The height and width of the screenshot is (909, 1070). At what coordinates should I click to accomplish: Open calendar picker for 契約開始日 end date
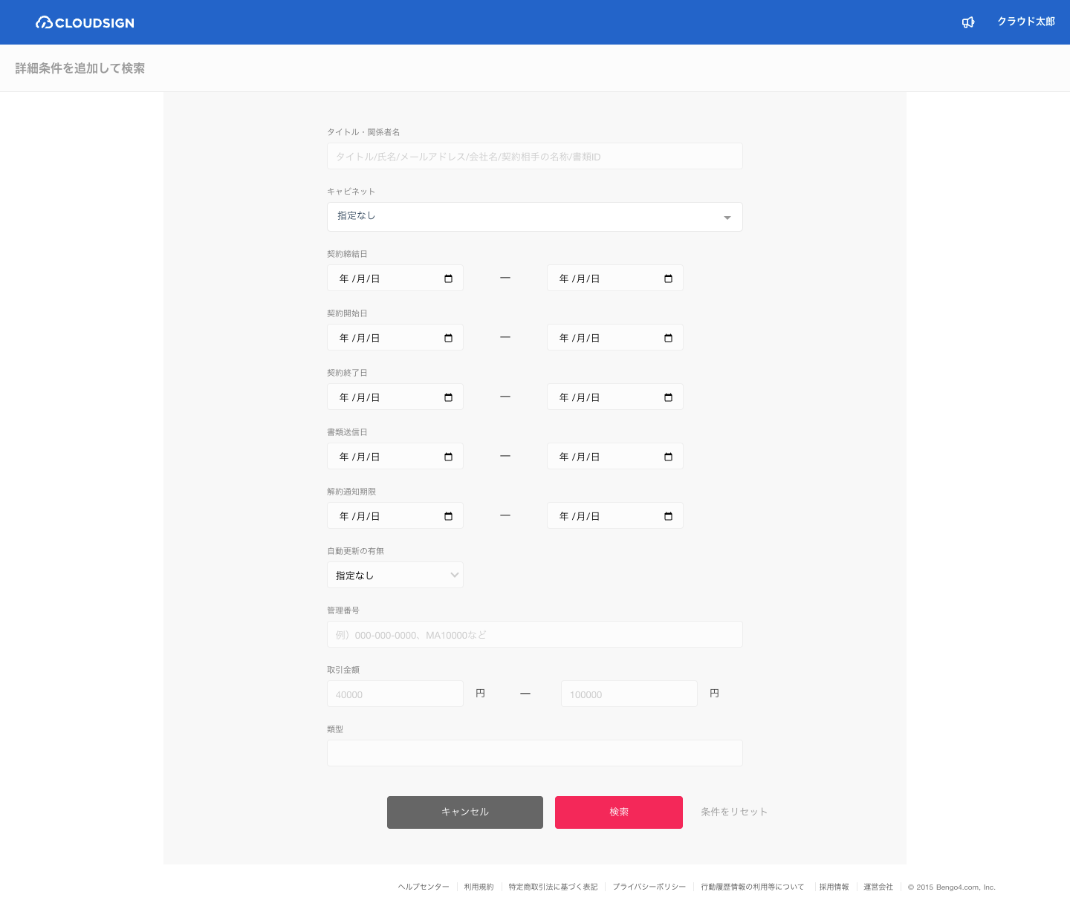click(x=668, y=338)
